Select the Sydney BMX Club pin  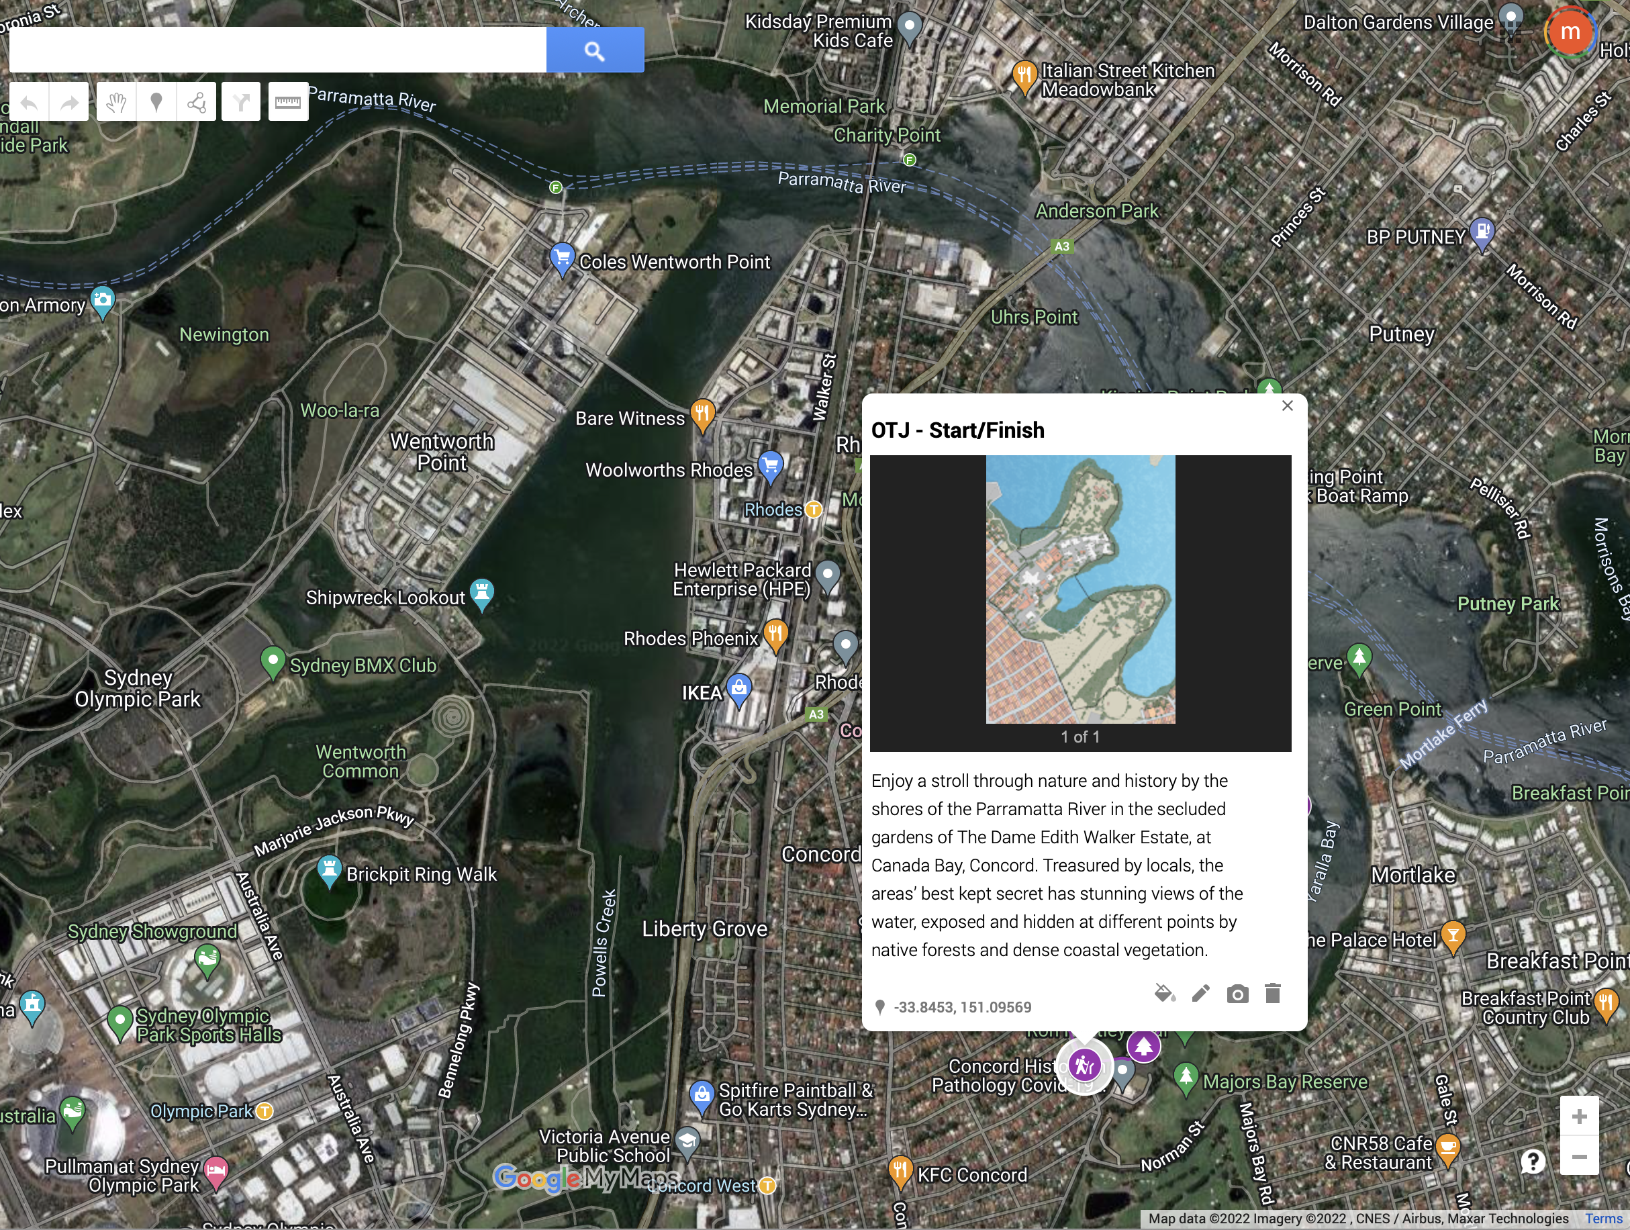(273, 662)
